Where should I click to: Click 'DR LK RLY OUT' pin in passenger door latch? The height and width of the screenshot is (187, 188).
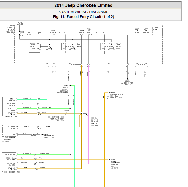[10, 155]
